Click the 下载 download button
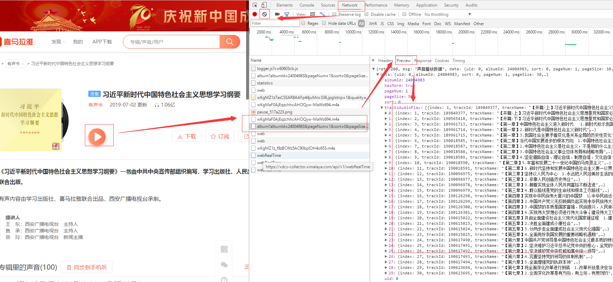 pos(187,137)
